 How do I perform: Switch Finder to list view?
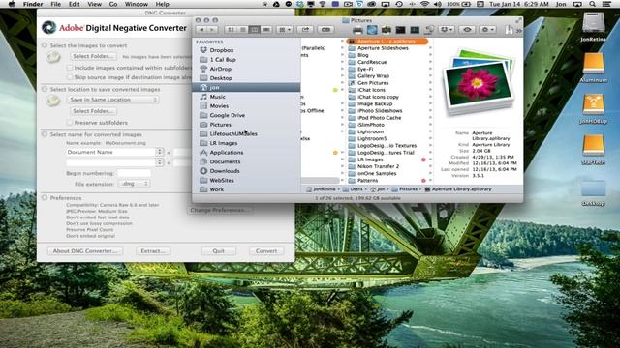point(243,30)
